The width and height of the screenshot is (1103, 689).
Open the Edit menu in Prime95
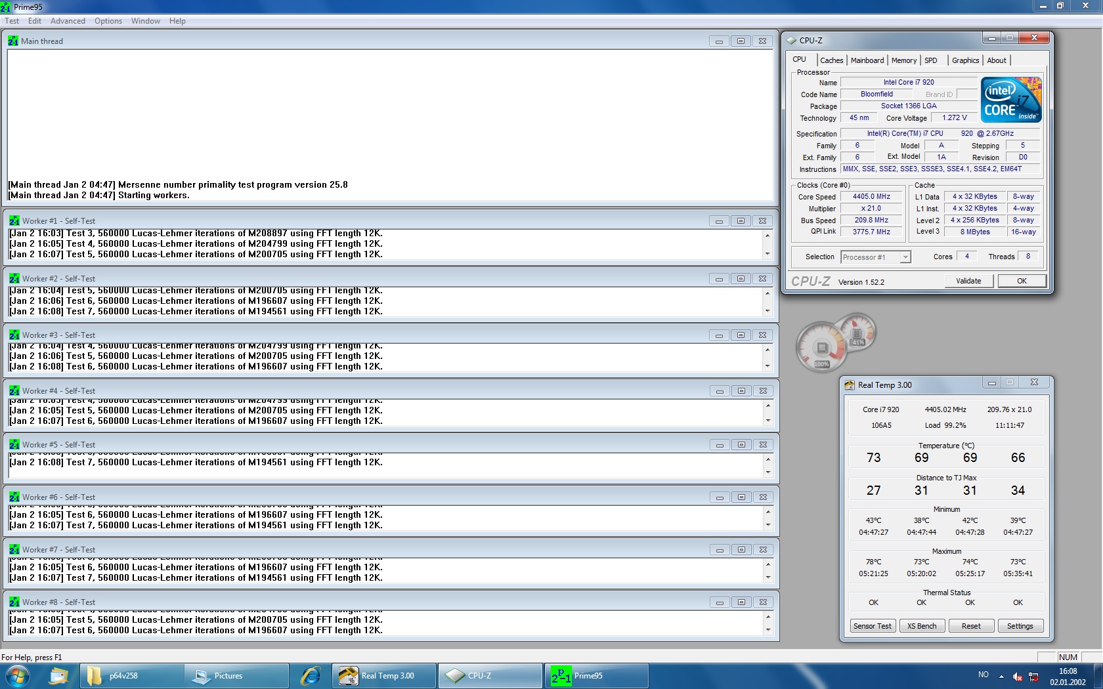pyautogui.click(x=35, y=21)
